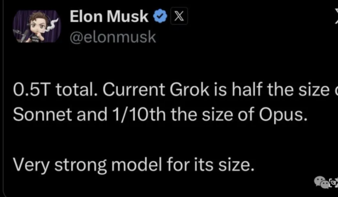The image size is (338, 197).
Task: Click the "1/10th" fraction in the post
Action: 132,115
